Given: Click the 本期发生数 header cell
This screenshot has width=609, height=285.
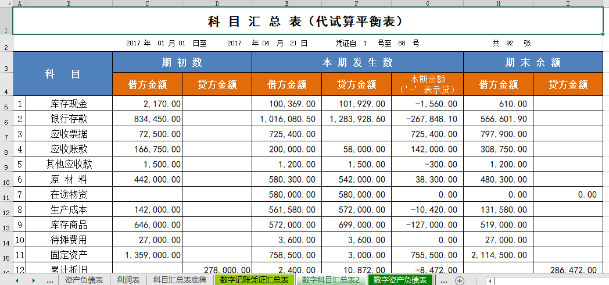Looking at the screenshot, I should pos(357,62).
